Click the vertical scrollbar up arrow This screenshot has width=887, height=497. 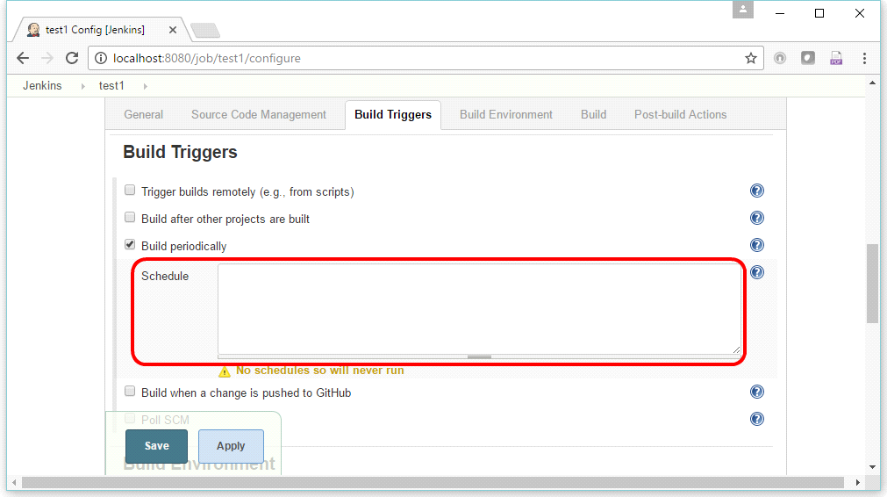872,83
